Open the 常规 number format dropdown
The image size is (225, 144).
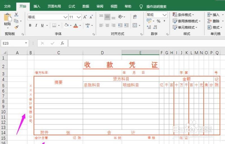[x=165, y=15]
